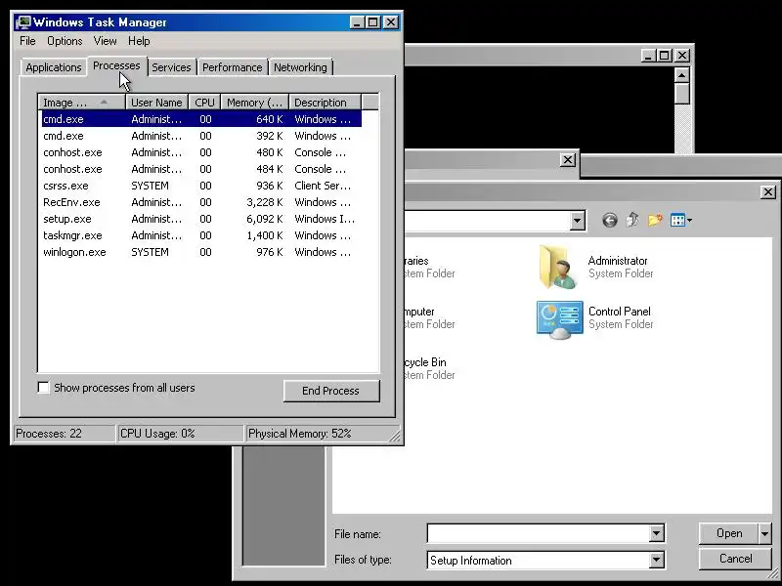Click the Up One Level folder icon
The image size is (782, 586).
tap(632, 219)
